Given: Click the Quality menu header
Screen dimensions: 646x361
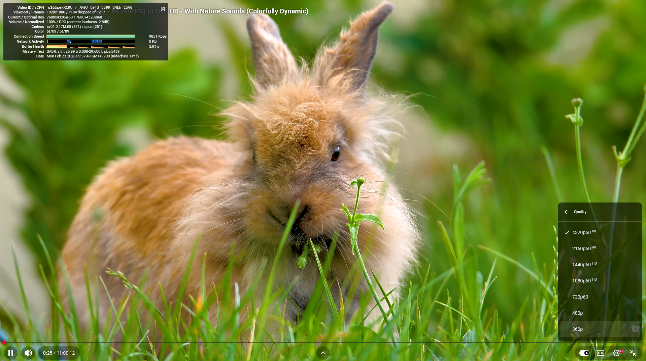Looking at the screenshot, I should pos(580,212).
